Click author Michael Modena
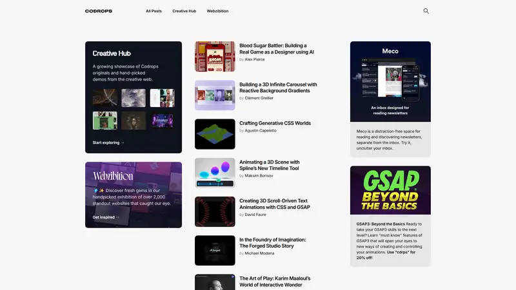This screenshot has width=516, height=290. 259,253
